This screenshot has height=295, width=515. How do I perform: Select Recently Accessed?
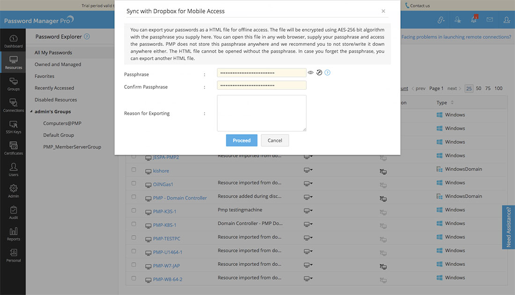54,88
